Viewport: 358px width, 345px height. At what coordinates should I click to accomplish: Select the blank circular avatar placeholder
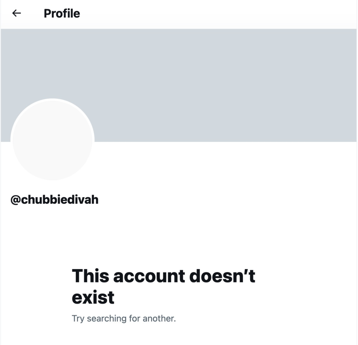point(52,139)
